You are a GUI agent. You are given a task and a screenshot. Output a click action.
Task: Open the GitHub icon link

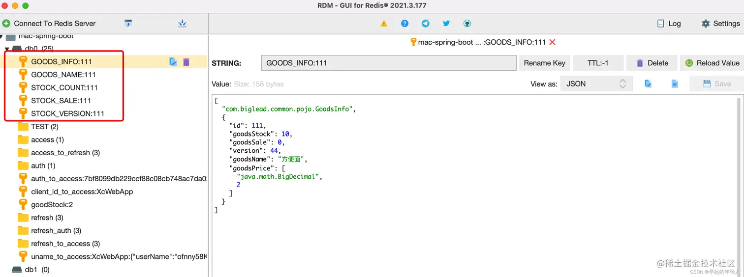467,24
